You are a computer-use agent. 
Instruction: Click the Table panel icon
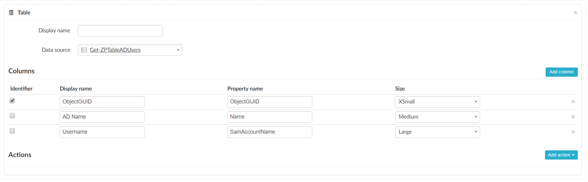tap(11, 13)
